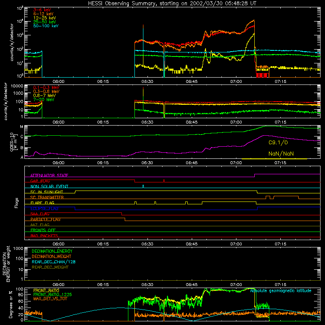Select the DECIMATION ENERGY or weight axis title
The width and height of the screenshot is (325, 325).
[6, 264]
